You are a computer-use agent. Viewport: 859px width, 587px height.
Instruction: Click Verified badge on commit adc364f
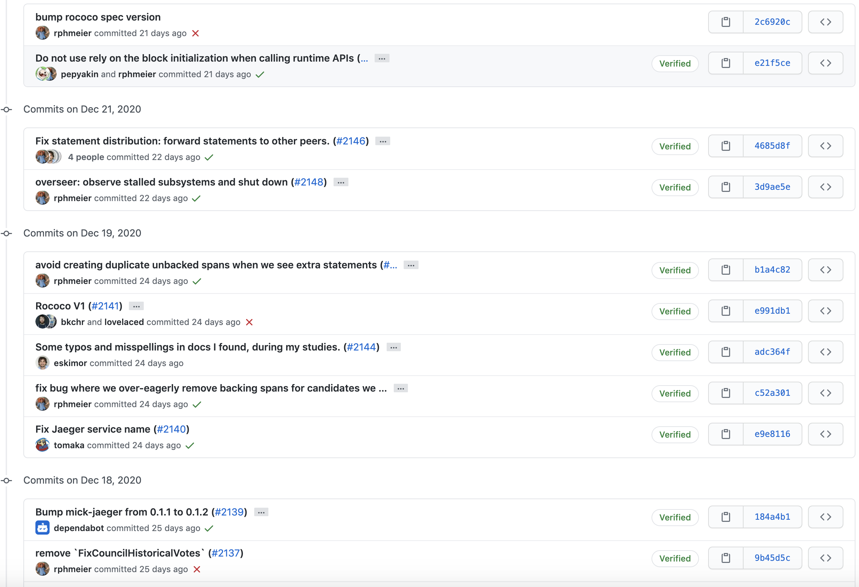point(675,352)
